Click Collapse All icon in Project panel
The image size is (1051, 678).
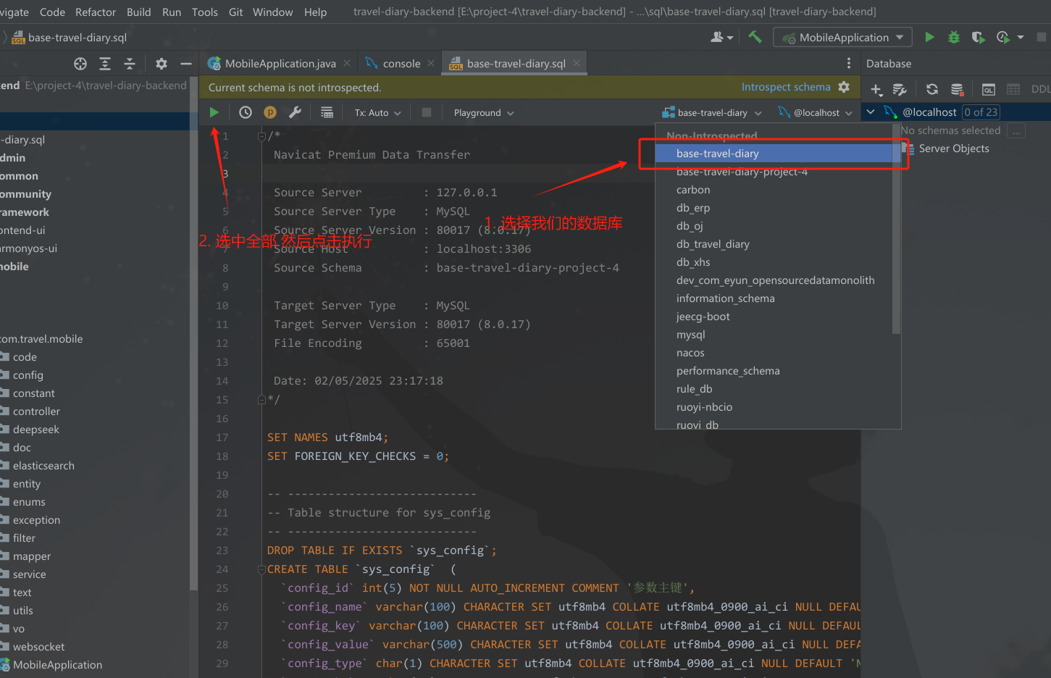click(130, 64)
